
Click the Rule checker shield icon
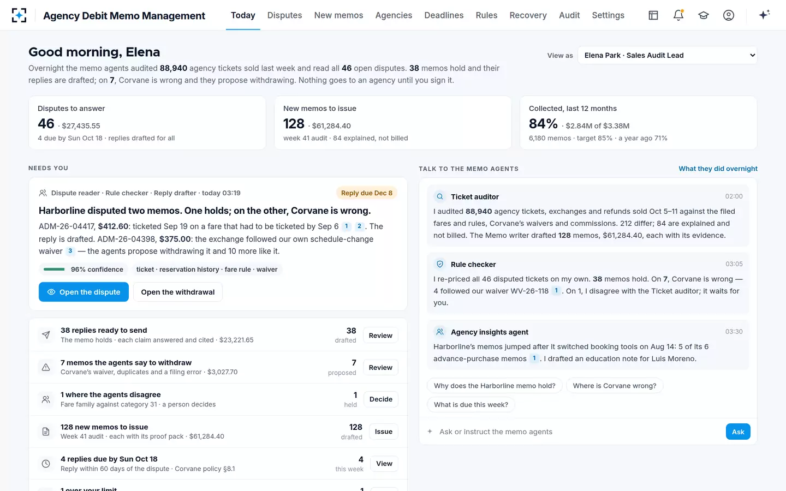(440, 264)
